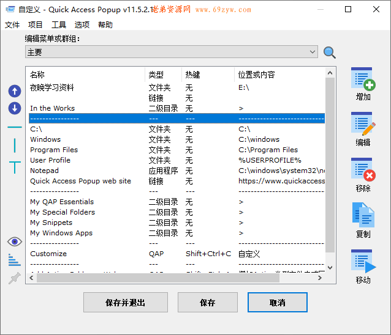Image resolution: width=391 pixels, height=335 pixels.
Task: Click the 热键 column header
Action: click(208, 75)
